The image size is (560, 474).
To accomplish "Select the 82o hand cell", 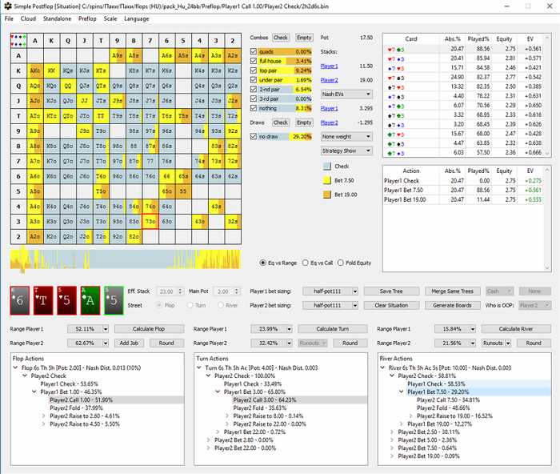I will pyautogui.click(x=134, y=236).
